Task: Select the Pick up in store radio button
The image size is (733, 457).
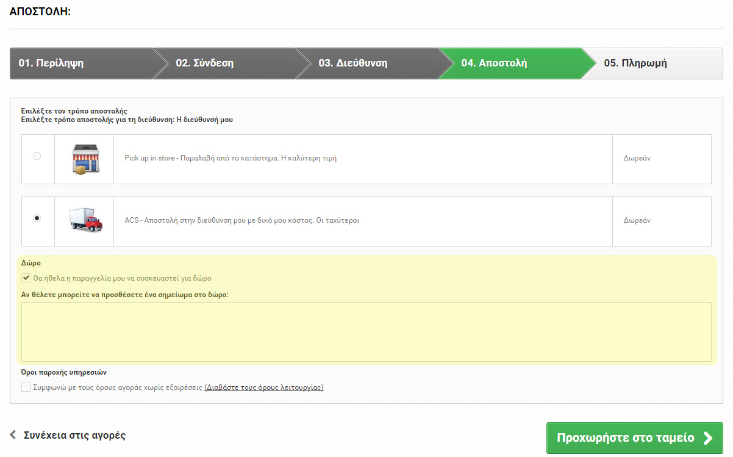Action: 37,156
